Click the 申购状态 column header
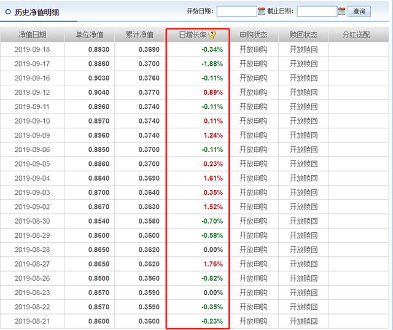The image size is (393, 330). [x=254, y=34]
